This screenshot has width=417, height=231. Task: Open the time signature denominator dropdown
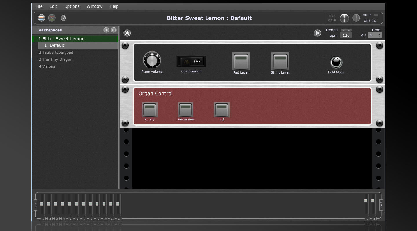coord(374,35)
